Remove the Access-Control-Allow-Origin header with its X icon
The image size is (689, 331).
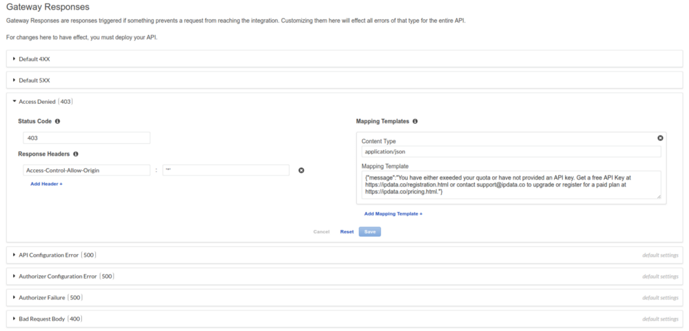pyautogui.click(x=301, y=171)
